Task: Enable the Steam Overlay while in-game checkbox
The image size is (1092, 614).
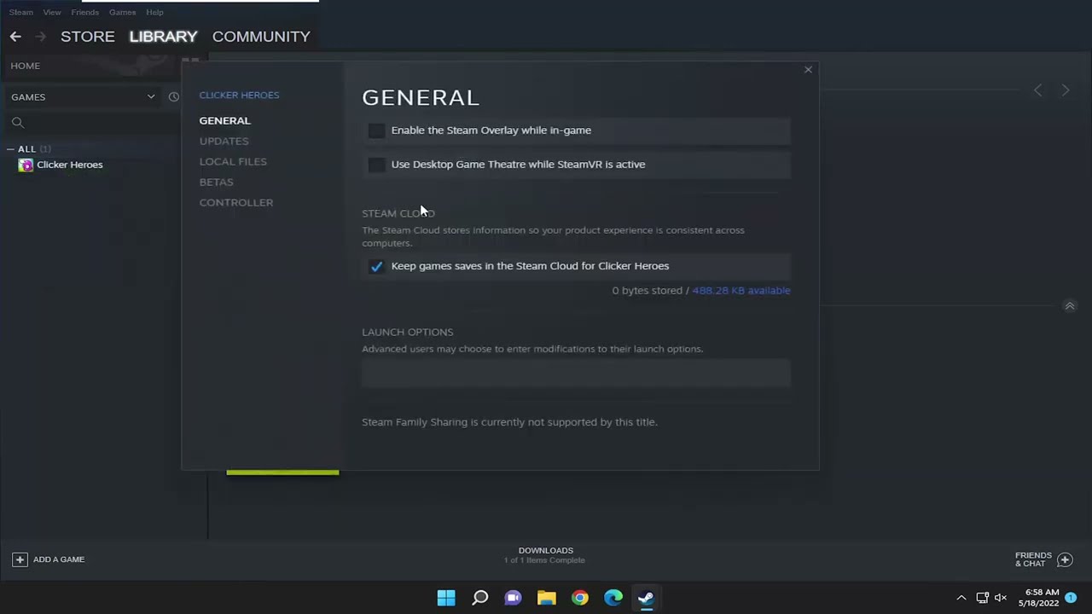Action: (376, 130)
